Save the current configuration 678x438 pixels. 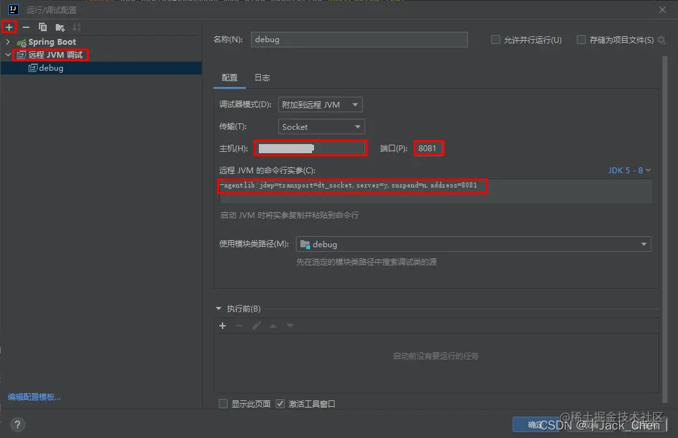click(x=59, y=27)
